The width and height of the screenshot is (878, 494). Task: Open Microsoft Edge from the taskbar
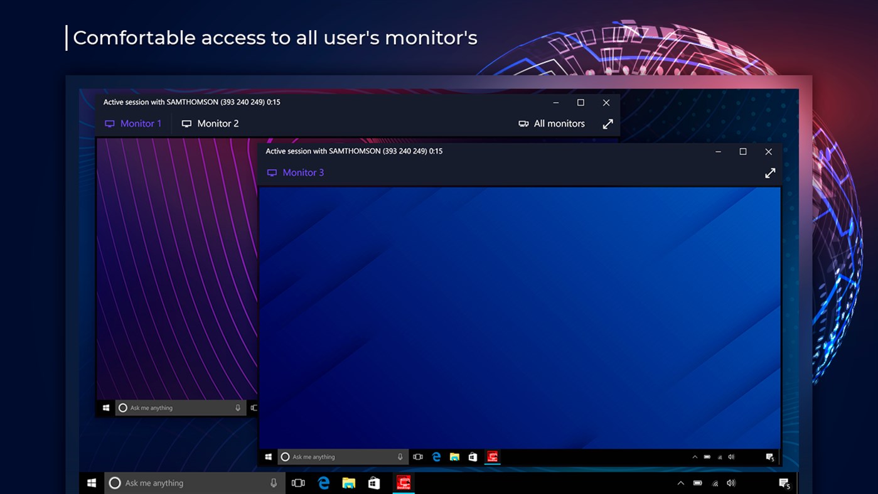324,483
